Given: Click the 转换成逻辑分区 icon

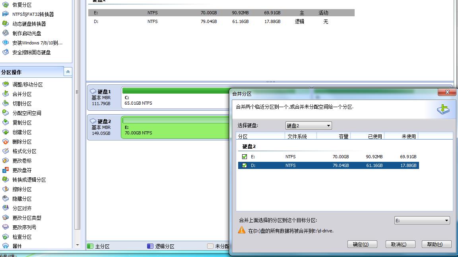Looking at the screenshot, I should (6, 180).
